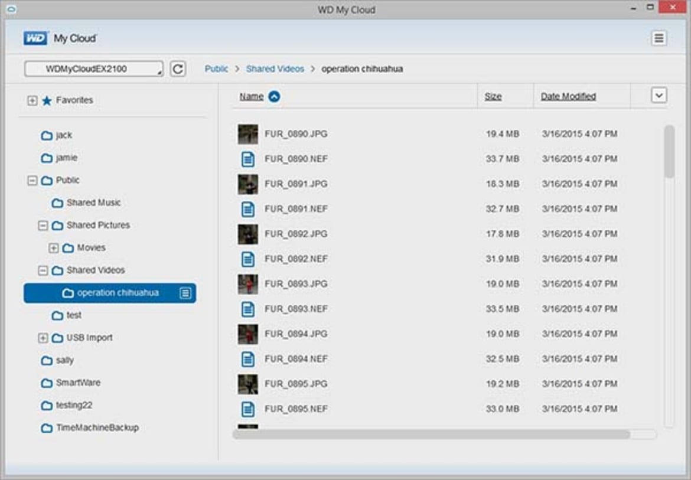Viewport: 691px width, 480px height.
Task: Open the column options dropdown arrow
Action: point(659,96)
